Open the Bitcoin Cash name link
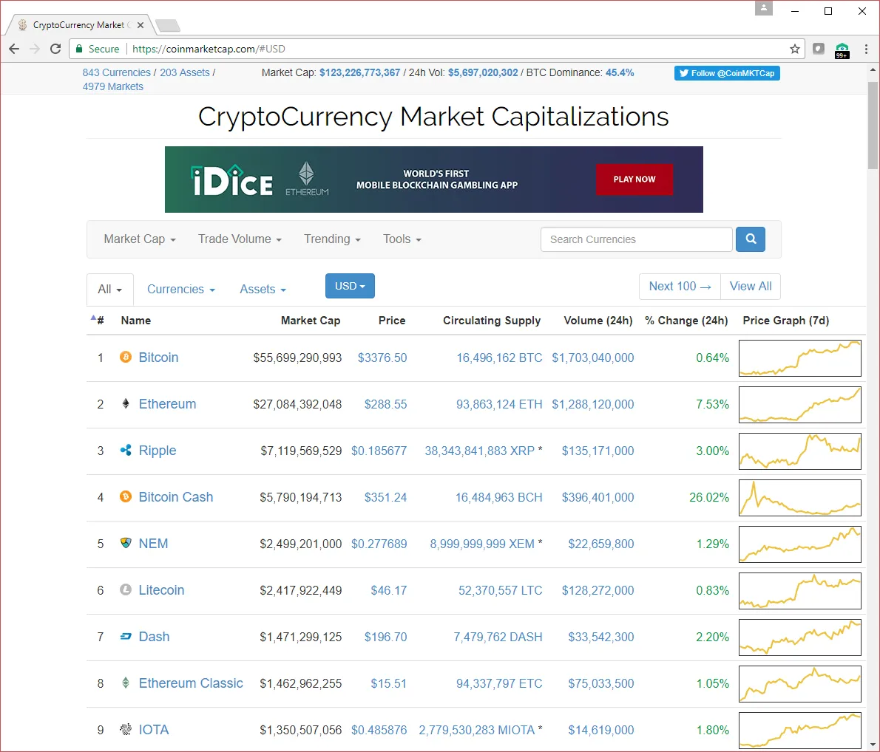The width and height of the screenshot is (880, 752). pos(176,497)
